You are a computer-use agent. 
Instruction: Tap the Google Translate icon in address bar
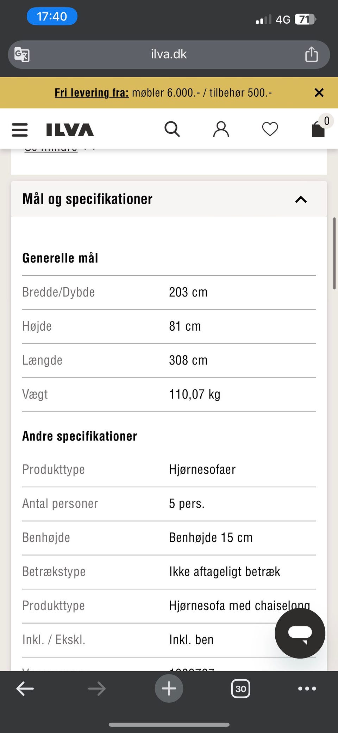20,54
